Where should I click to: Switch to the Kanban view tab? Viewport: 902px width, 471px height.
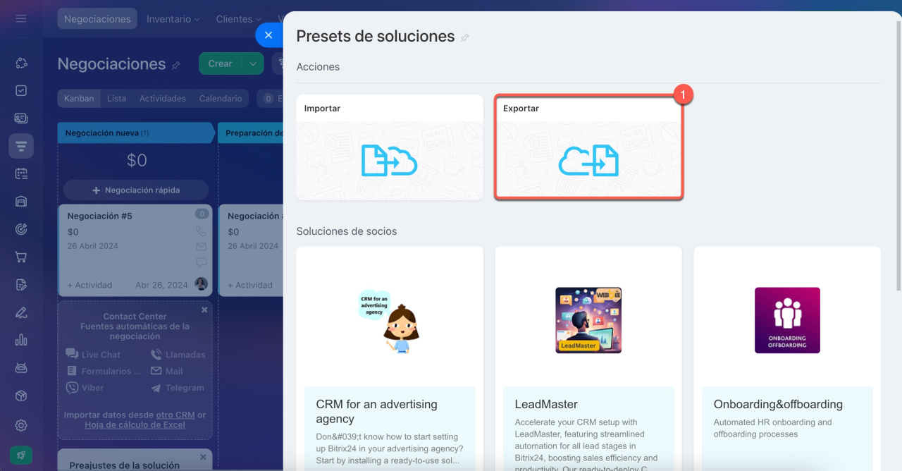(x=79, y=99)
